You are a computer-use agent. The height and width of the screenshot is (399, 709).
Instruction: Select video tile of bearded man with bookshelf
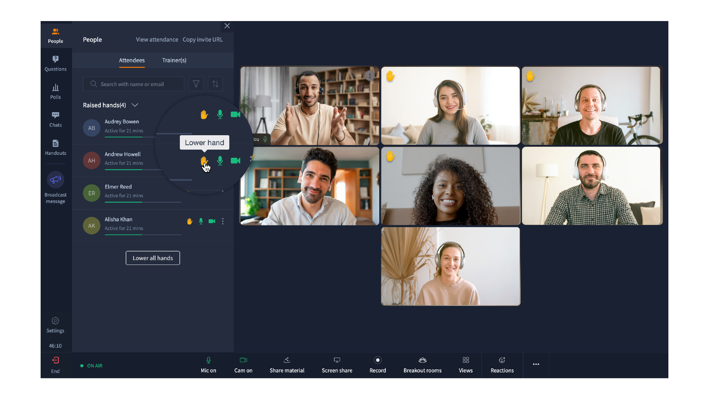pos(309,186)
